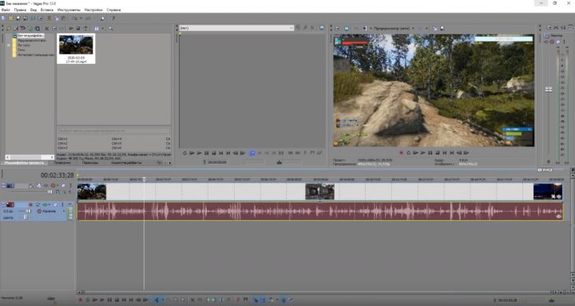This screenshot has width=575, height=306.
Task: Click the audio track volume slider
Action: (x=28, y=211)
